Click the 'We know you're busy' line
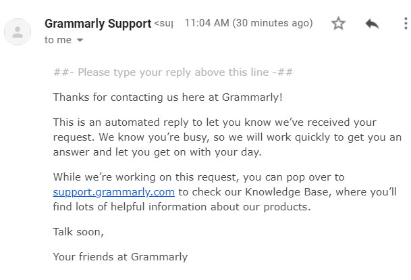The height and width of the screenshot is (280, 411). tap(227, 137)
